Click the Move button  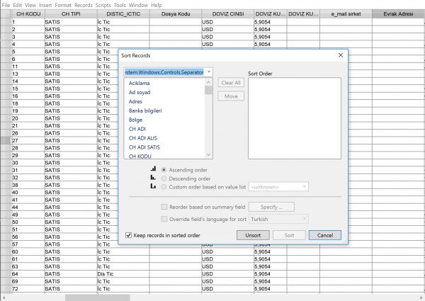click(231, 96)
